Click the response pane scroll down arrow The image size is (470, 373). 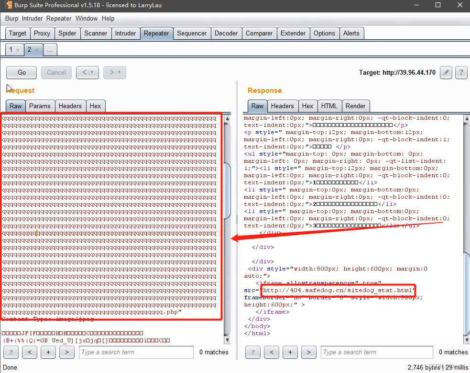click(x=467, y=340)
